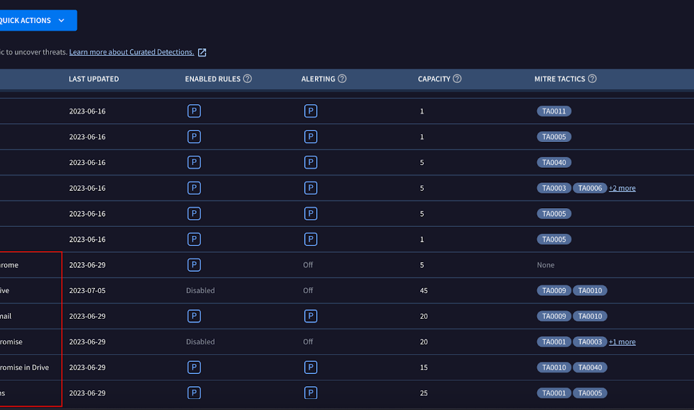694x410 pixels.
Task: Click the Alerting column header
Action: point(318,79)
